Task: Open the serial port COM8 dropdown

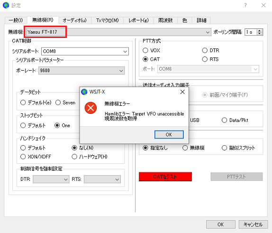Action: pos(85,51)
